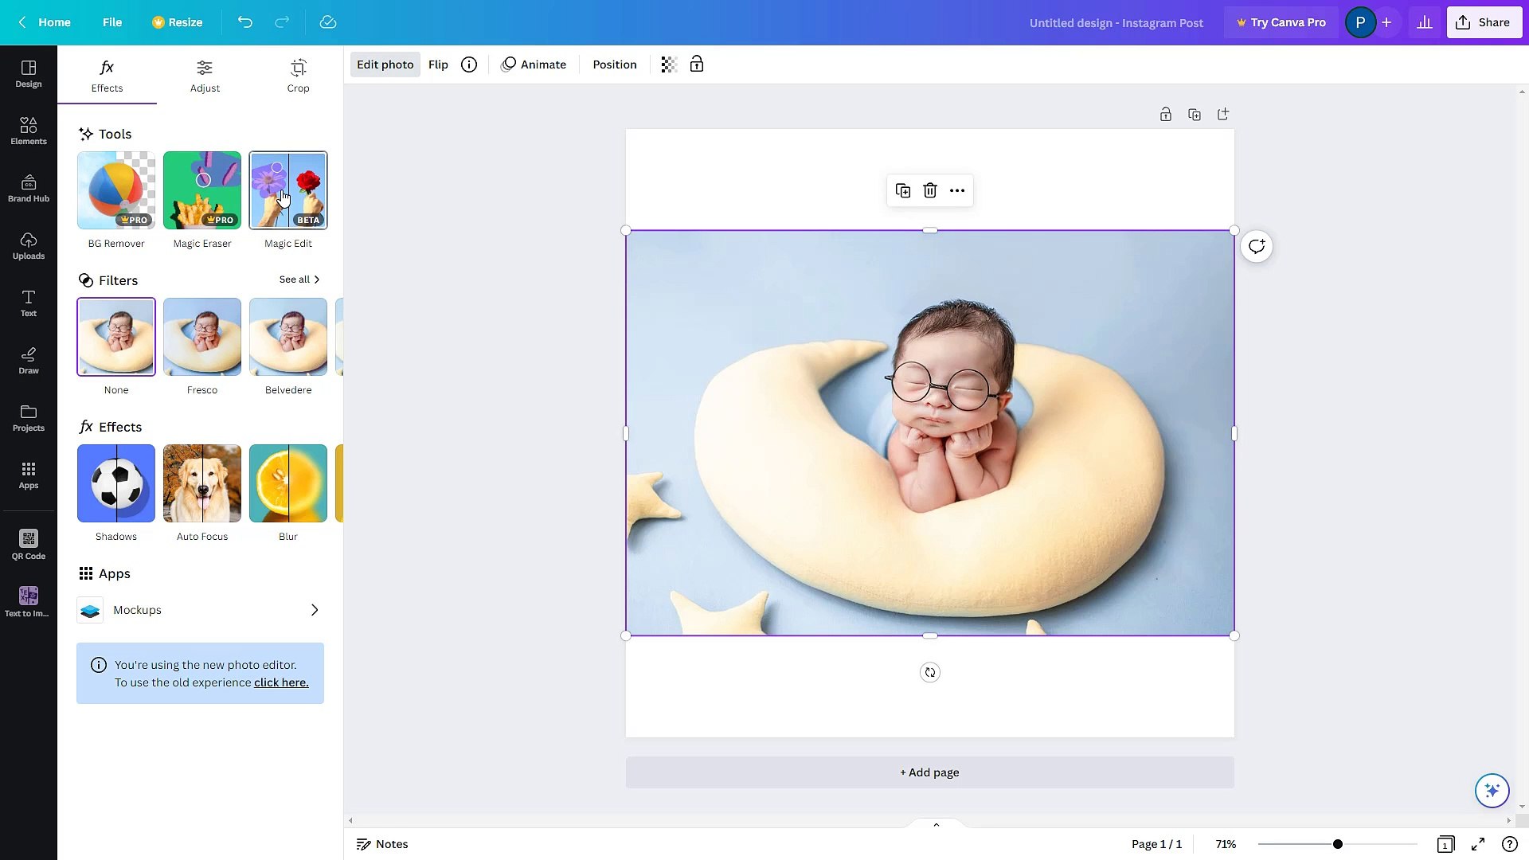This screenshot has width=1529, height=860.
Task: Delete the selected image via trash icon
Action: tap(929, 190)
